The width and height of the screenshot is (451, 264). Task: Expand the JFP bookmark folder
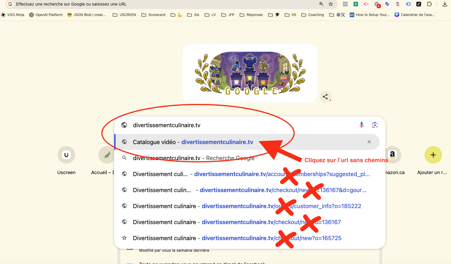point(228,15)
